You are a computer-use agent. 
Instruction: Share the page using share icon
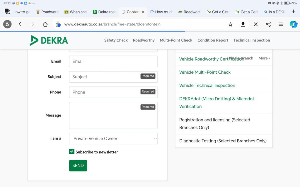(268, 24)
